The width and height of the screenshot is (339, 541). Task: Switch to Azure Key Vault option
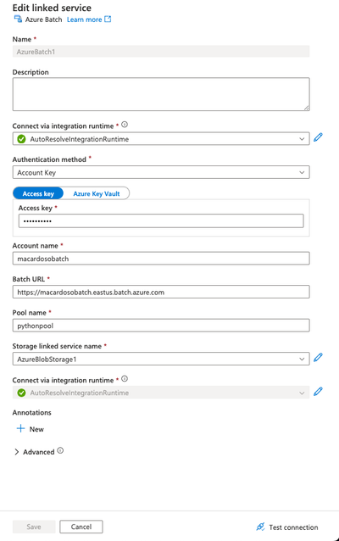(x=97, y=193)
